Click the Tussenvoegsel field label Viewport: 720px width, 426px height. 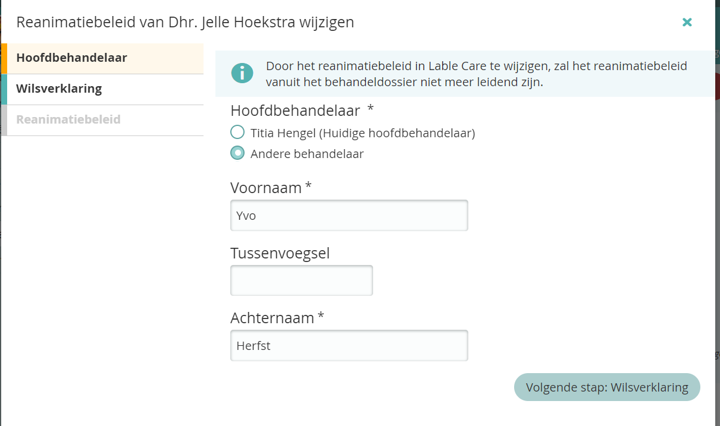pos(280,253)
